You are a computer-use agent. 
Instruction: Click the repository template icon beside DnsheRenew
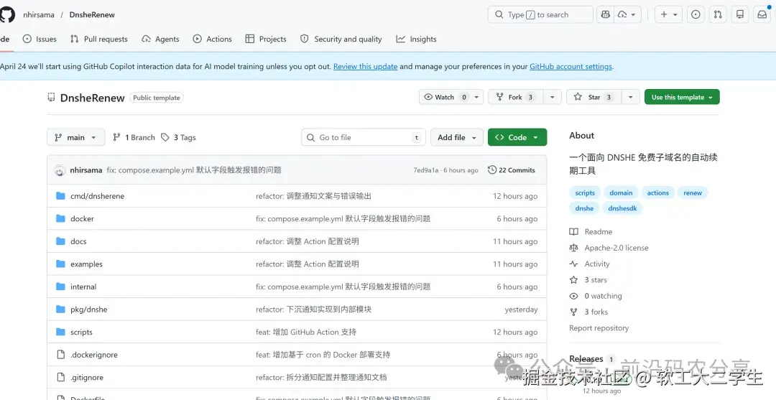[x=51, y=97]
